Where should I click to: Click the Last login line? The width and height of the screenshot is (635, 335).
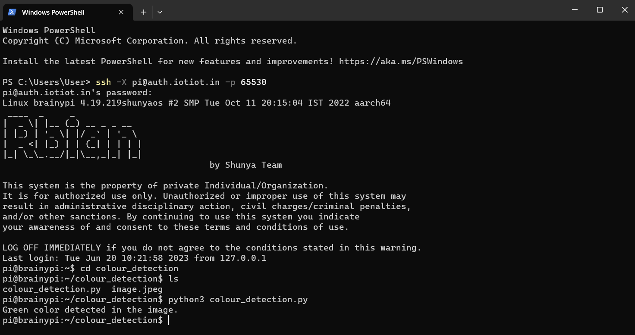[x=134, y=258]
